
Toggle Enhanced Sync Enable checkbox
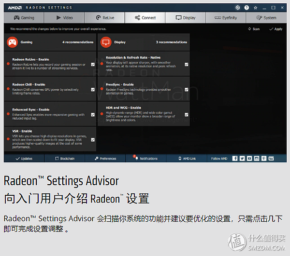tap(93, 115)
